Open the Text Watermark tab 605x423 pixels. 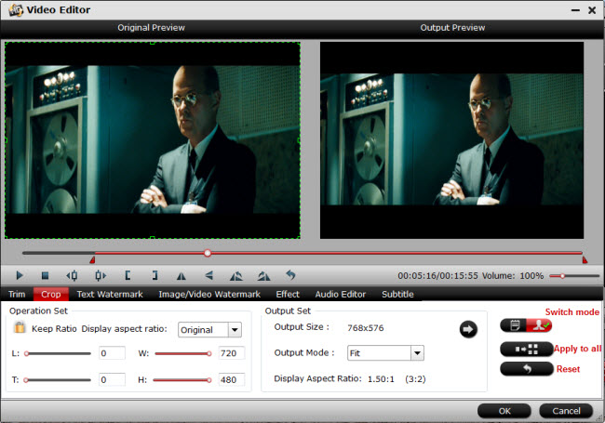[x=110, y=295]
